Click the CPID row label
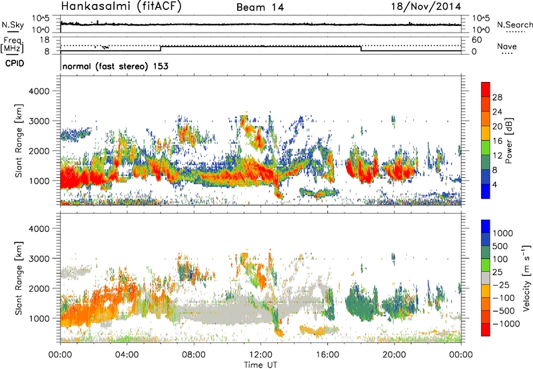 [15, 63]
